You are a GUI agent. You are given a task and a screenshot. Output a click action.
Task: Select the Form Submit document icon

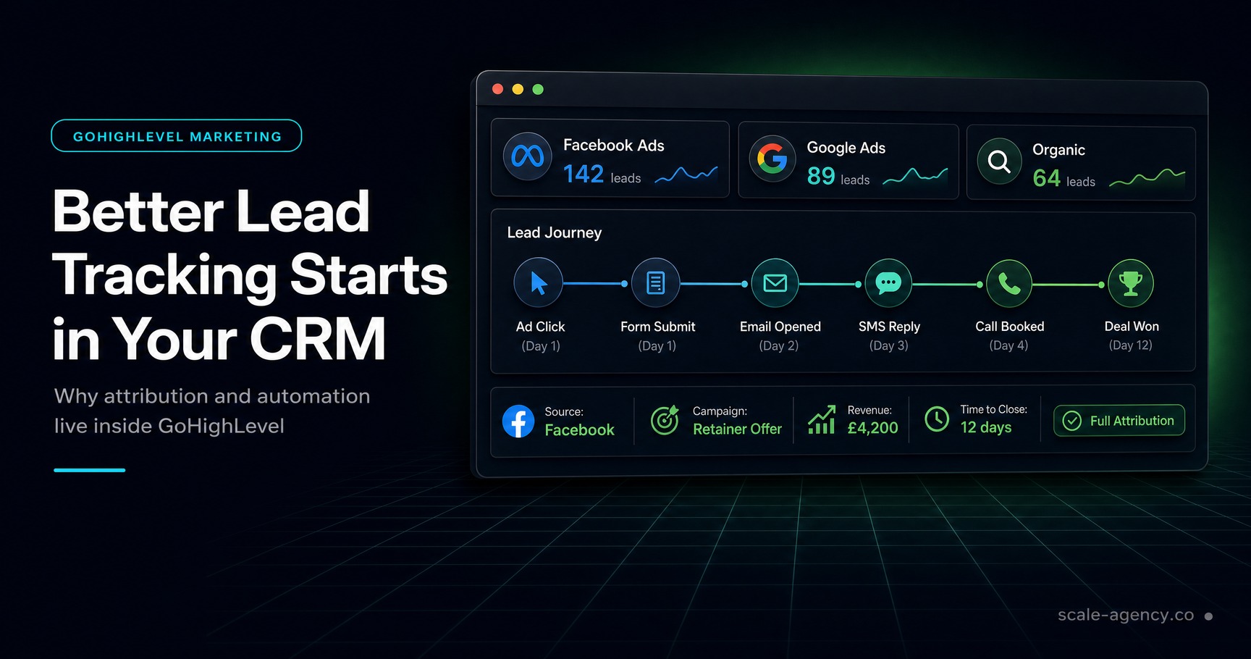tap(656, 282)
